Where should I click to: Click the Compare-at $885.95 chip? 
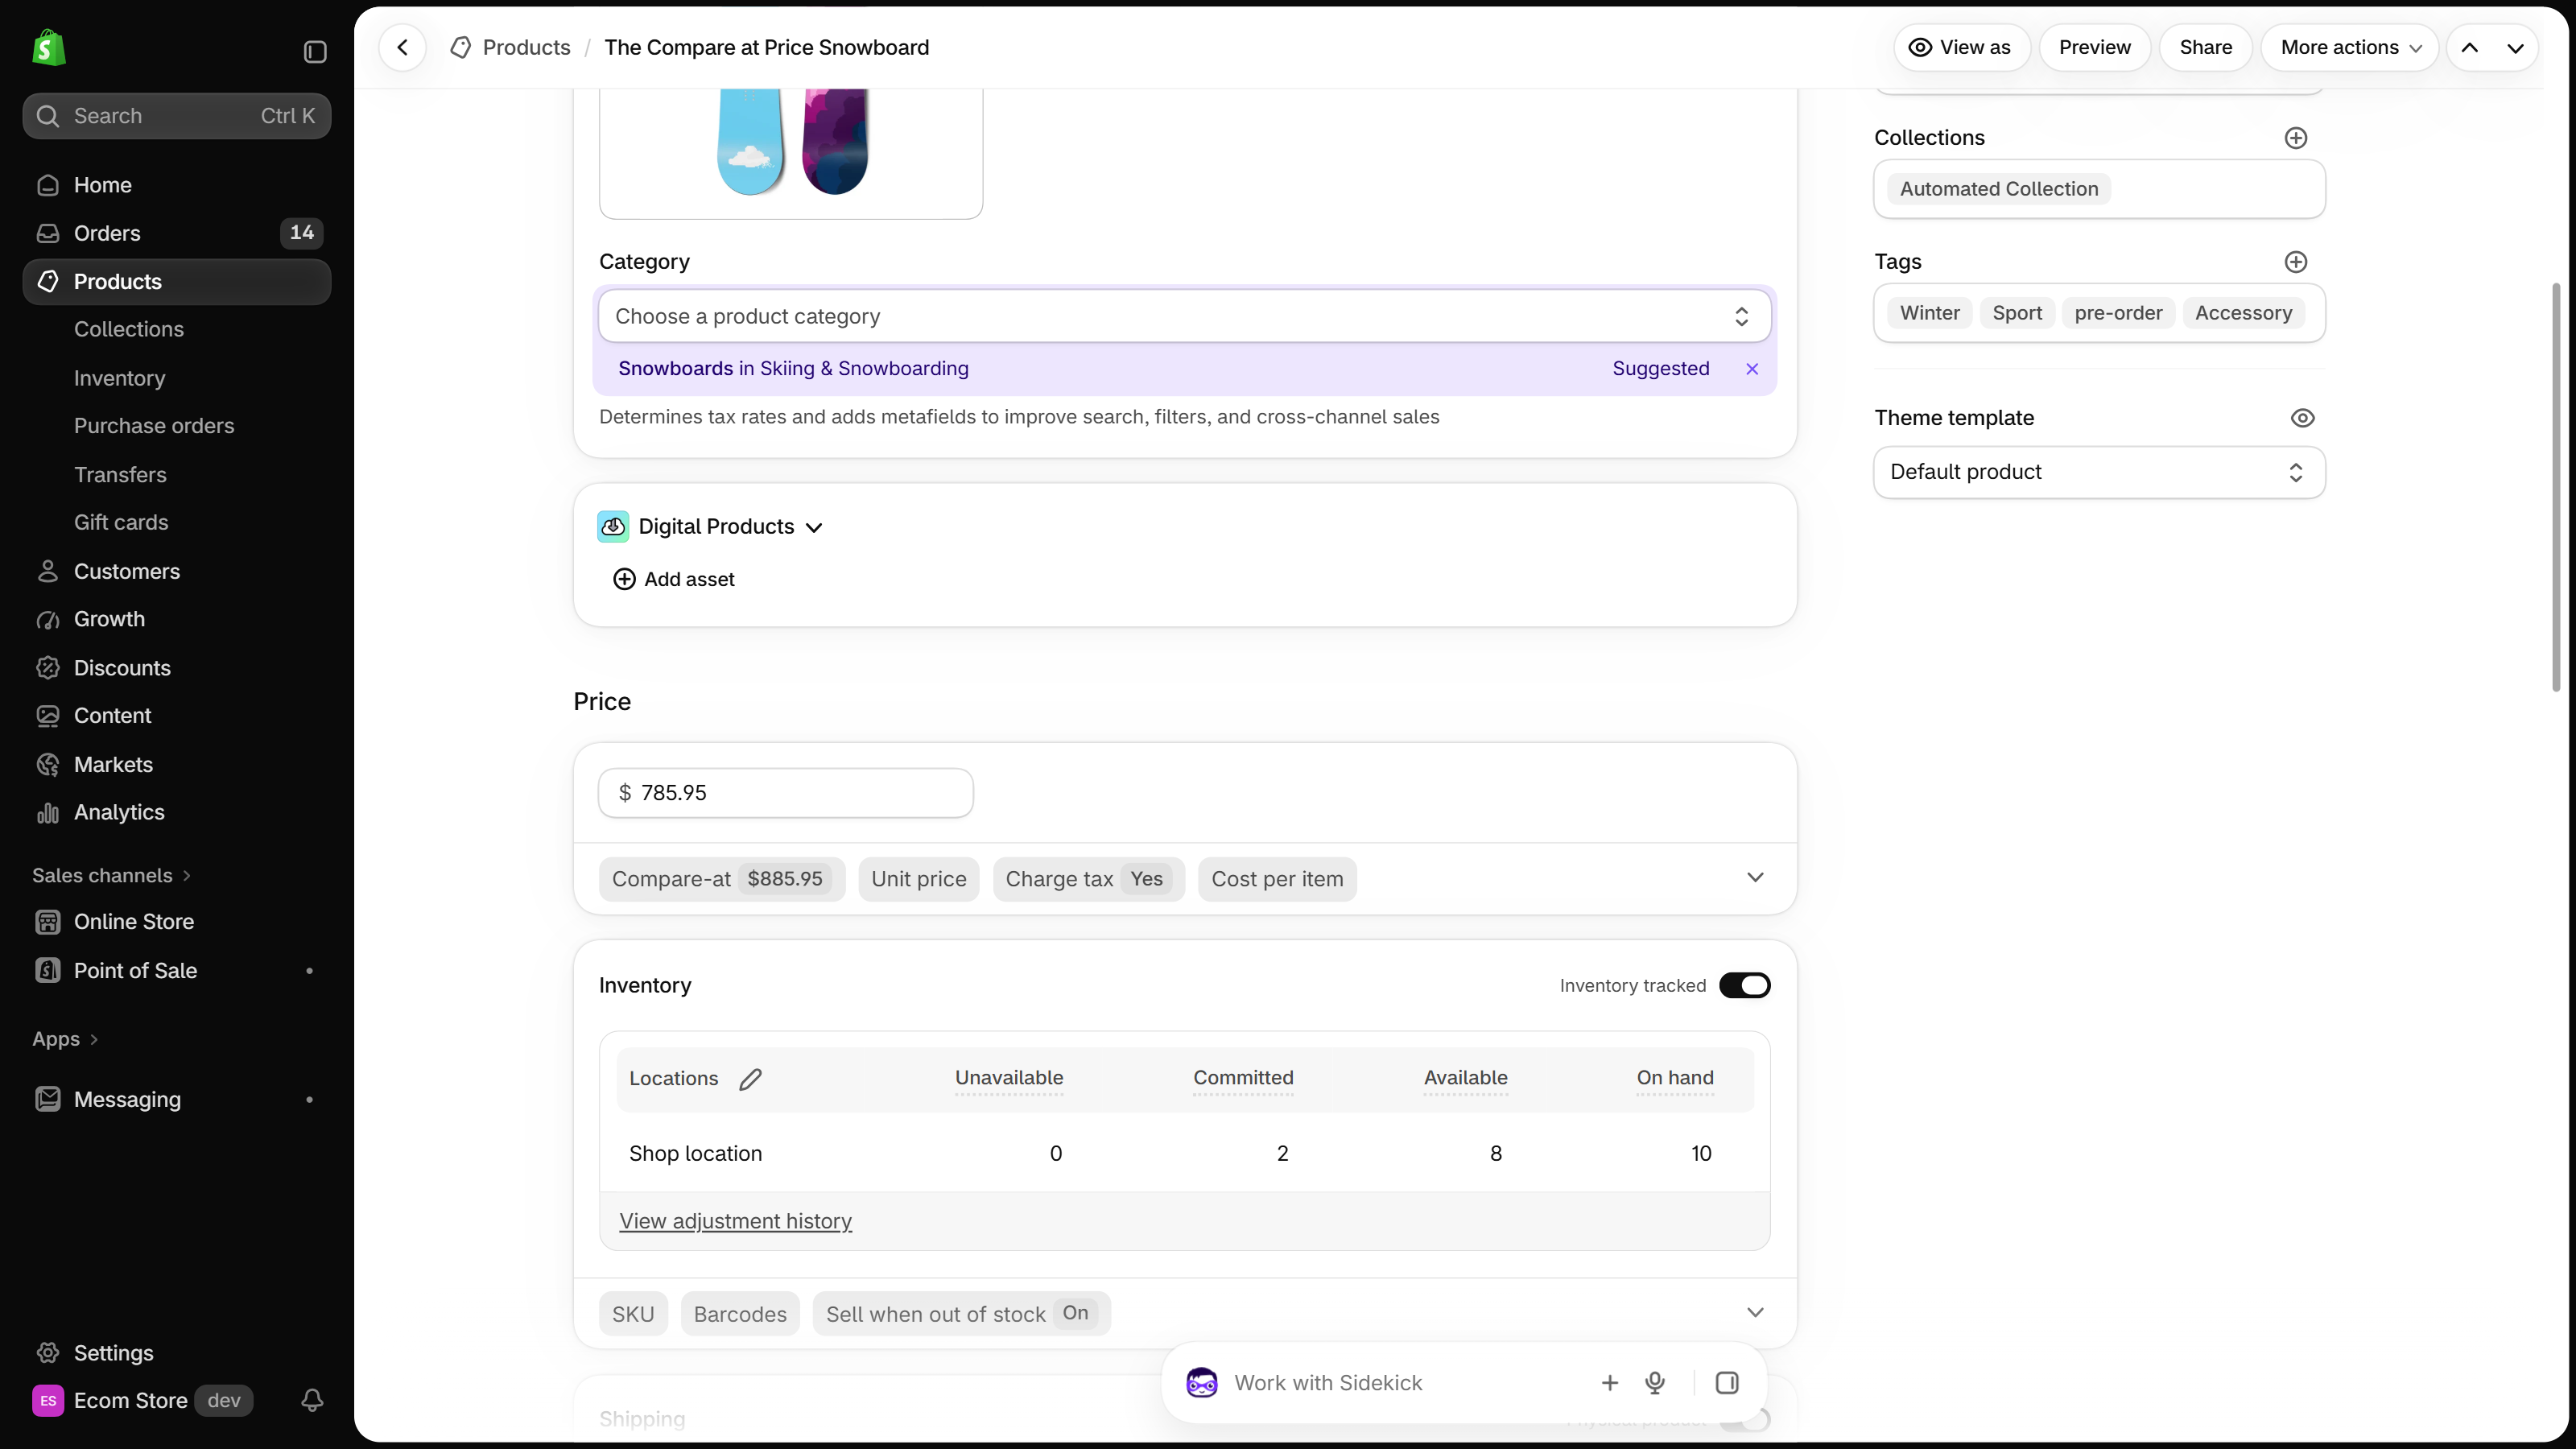(x=721, y=879)
